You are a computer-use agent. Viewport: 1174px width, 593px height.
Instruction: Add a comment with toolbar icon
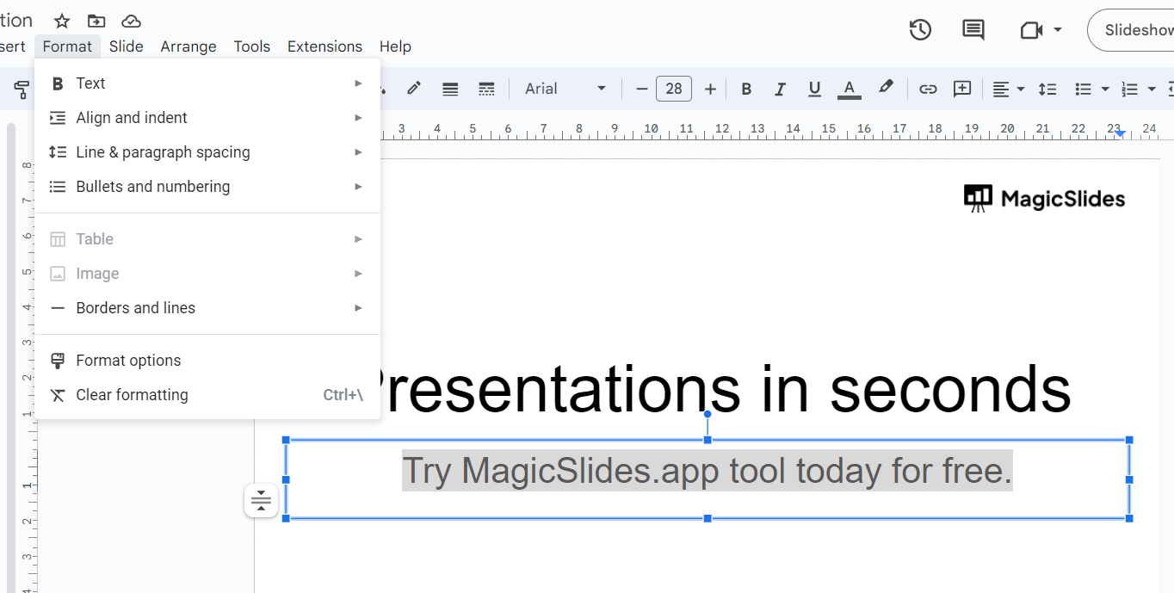coord(962,89)
